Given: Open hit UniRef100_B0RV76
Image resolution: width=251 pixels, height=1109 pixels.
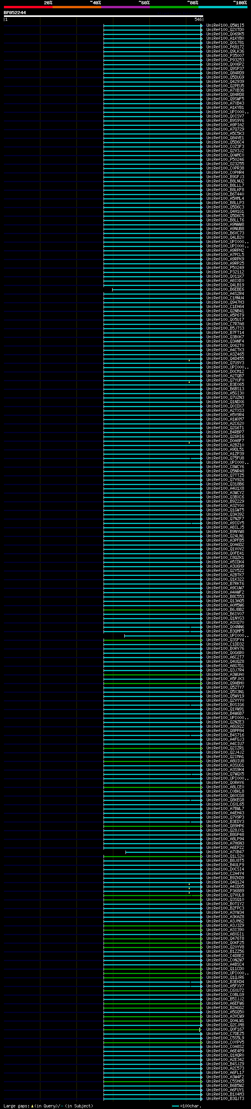Looking at the screenshot, I should click(x=225, y=648).
